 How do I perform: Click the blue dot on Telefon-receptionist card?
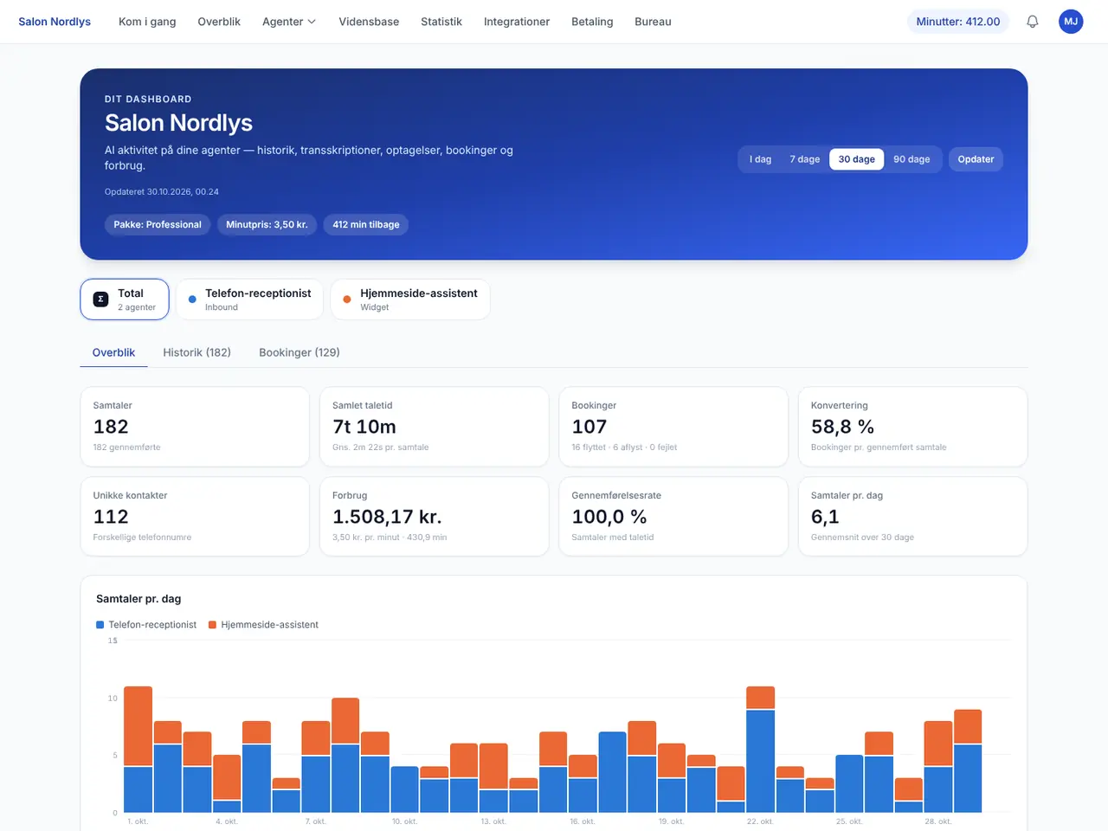pyautogui.click(x=192, y=300)
